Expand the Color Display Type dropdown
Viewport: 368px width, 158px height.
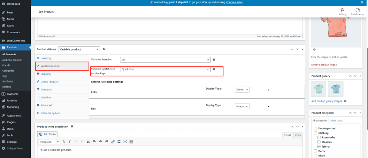point(242,90)
